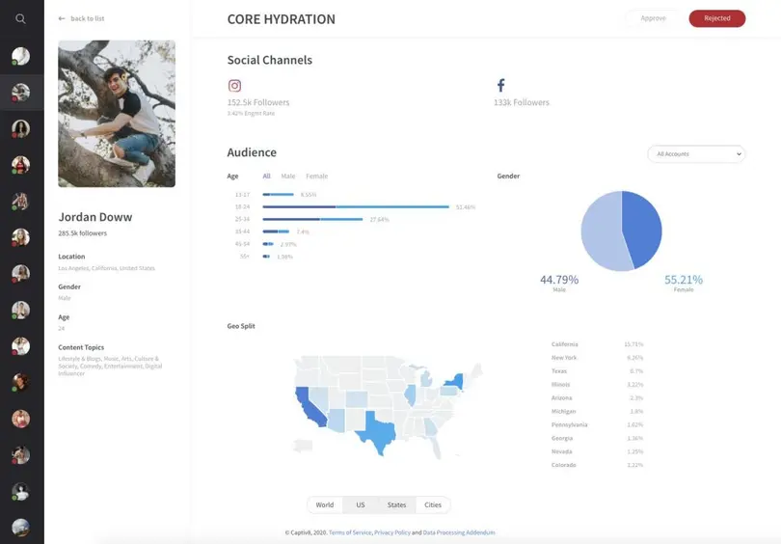The height and width of the screenshot is (544, 781).
Task: Click Jordan Doww's profile photo
Action: tap(117, 114)
